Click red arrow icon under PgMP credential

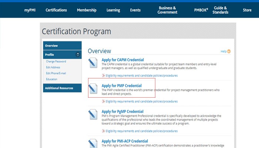pyautogui.click(x=103, y=131)
